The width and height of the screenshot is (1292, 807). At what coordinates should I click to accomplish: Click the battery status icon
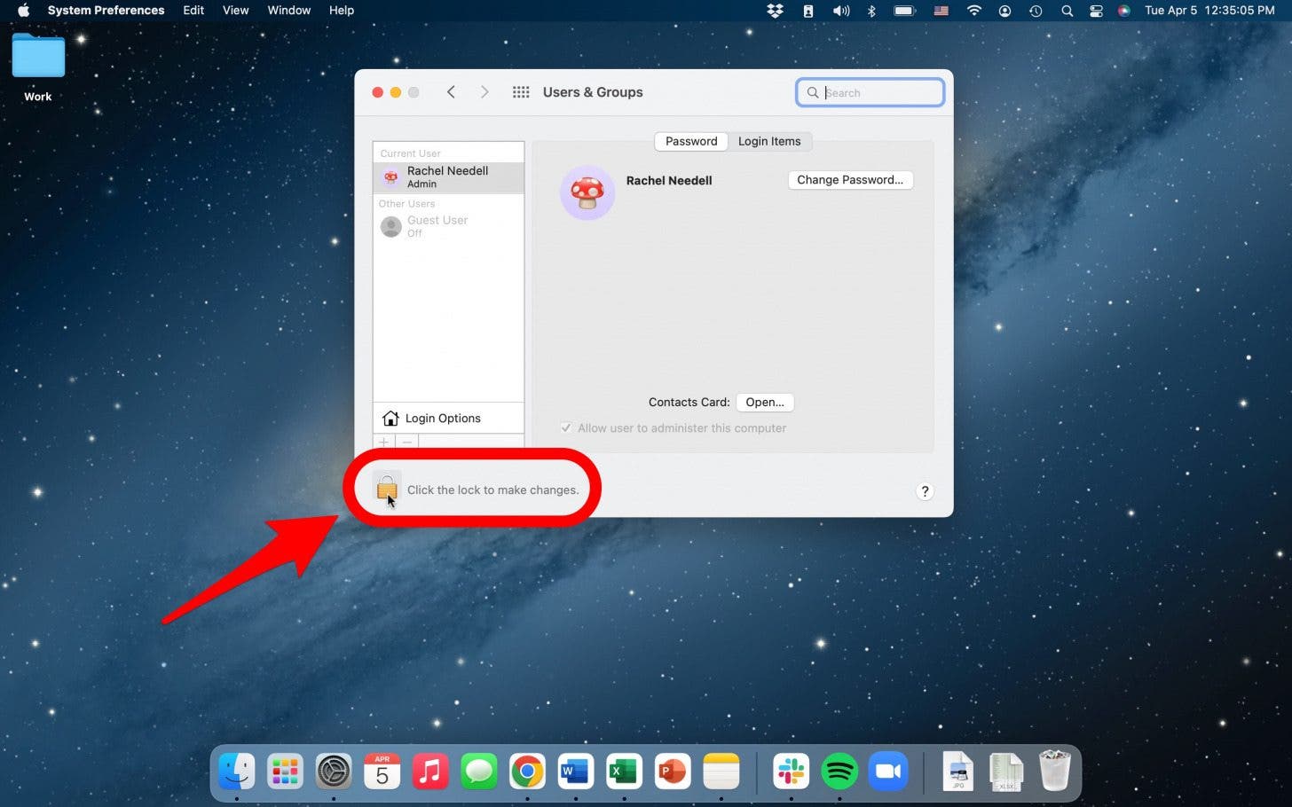pos(904,11)
